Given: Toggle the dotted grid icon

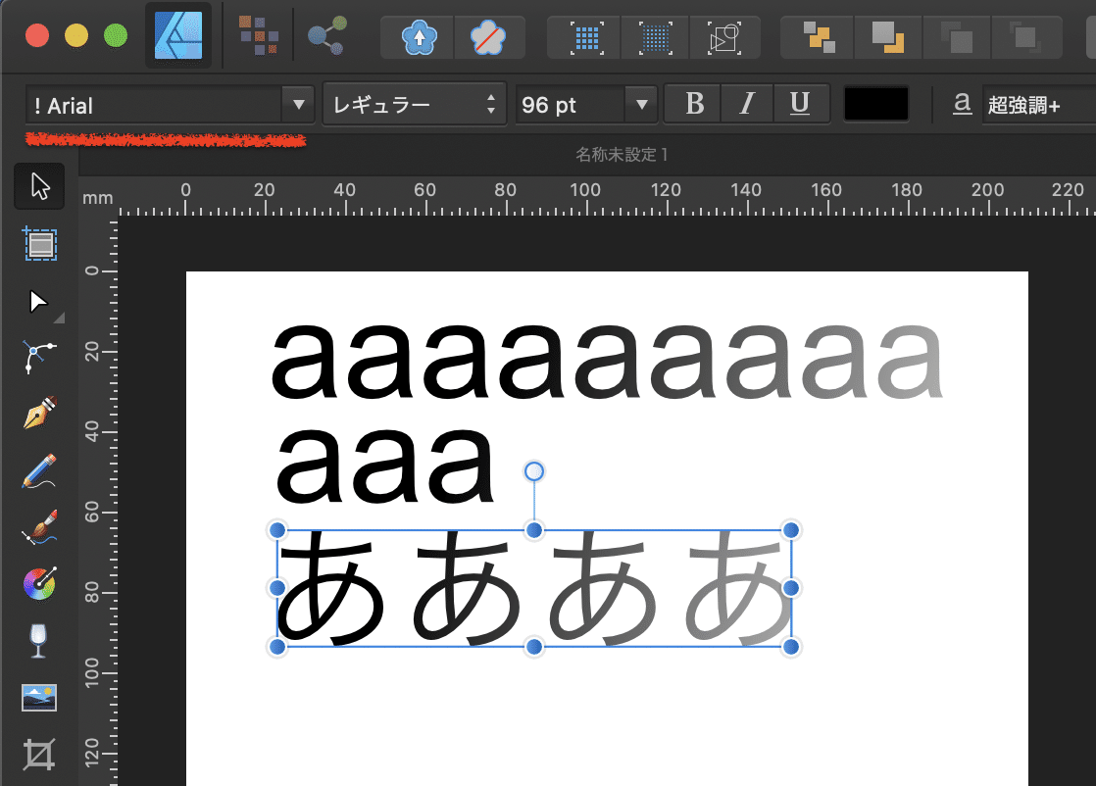Looking at the screenshot, I should (x=655, y=37).
